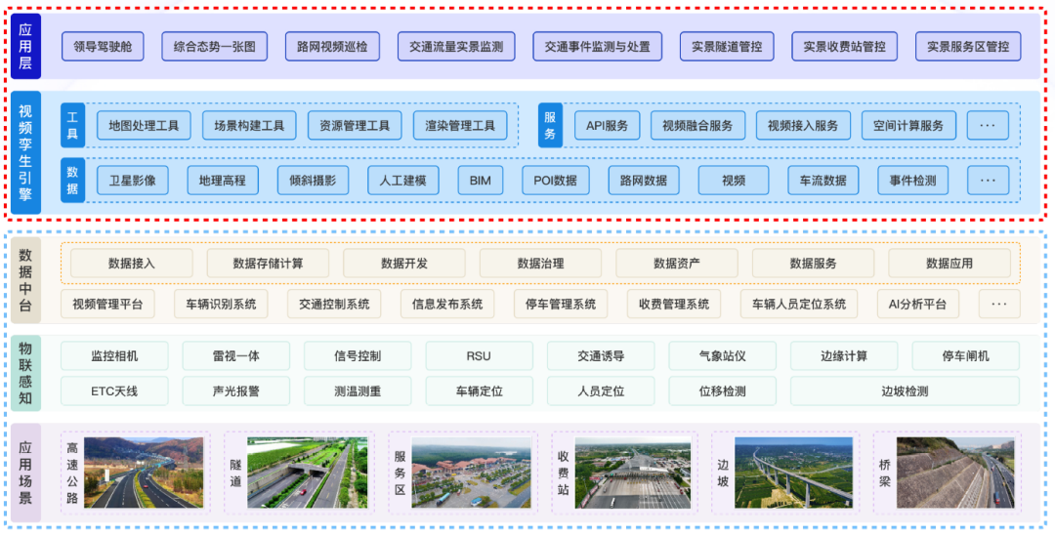The width and height of the screenshot is (1055, 535).
Task: Click the 应用层 side label
Action: [26, 45]
